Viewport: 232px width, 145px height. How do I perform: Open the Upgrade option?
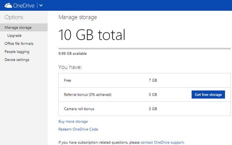click(14, 35)
